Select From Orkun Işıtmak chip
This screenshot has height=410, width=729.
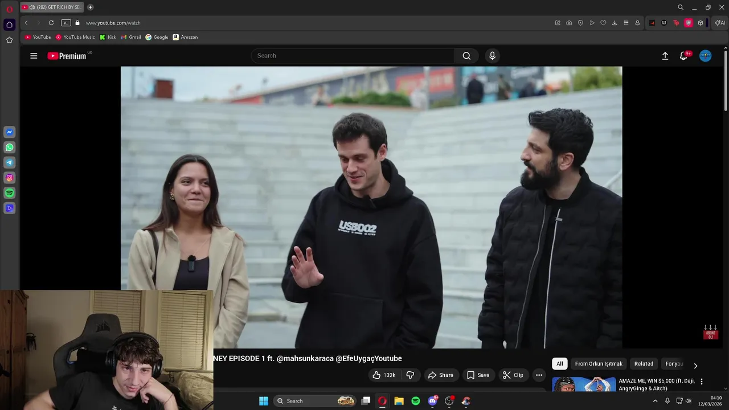[599, 364]
